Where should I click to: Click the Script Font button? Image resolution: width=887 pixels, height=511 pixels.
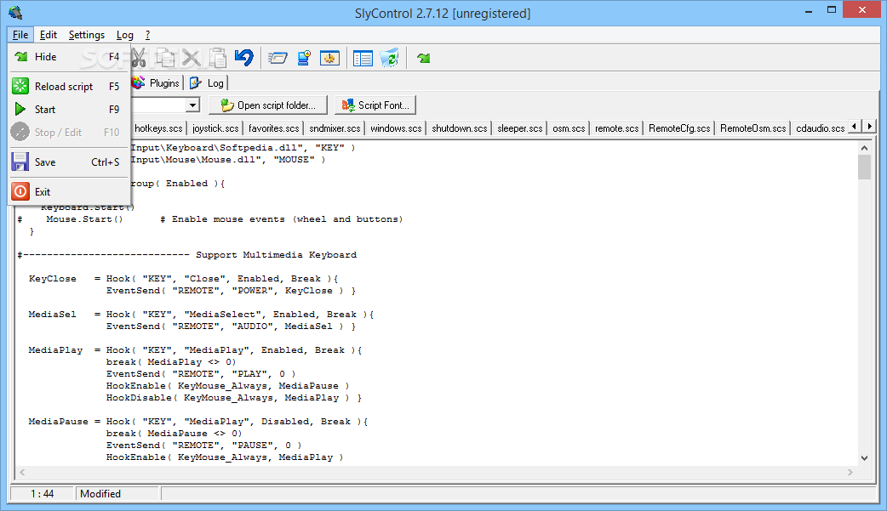(375, 105)
